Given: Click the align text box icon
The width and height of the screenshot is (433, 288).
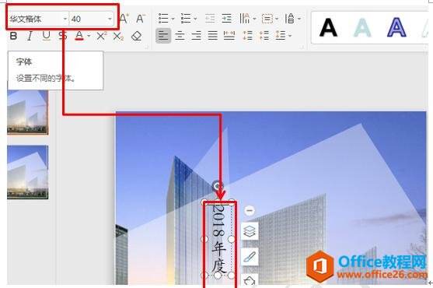Looking at the screenshot, I should pyautogui.click(x=267, y=19).
